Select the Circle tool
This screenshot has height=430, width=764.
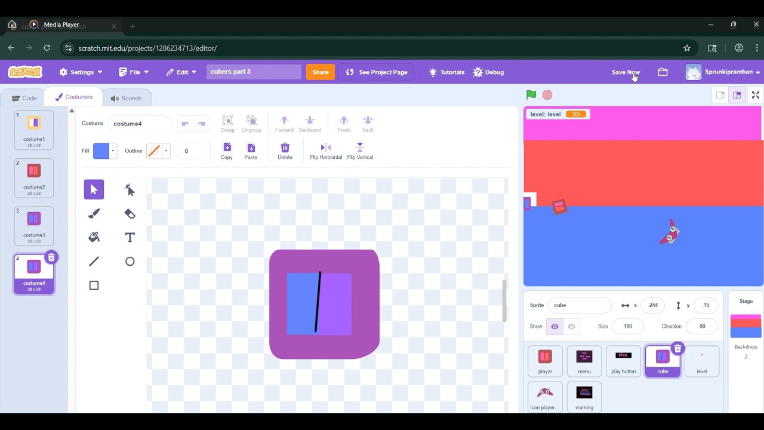[x=130, y=261]
